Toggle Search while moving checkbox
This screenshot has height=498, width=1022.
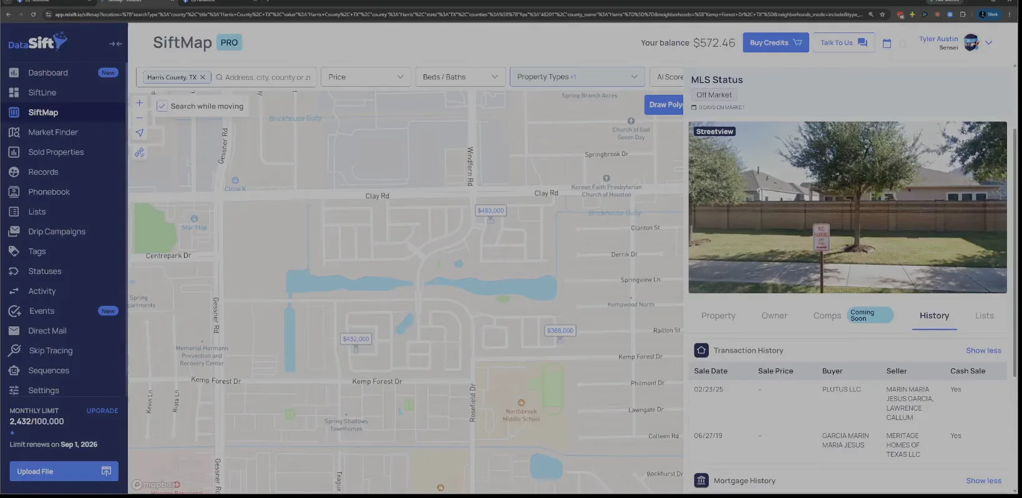[x=162, y=106]
